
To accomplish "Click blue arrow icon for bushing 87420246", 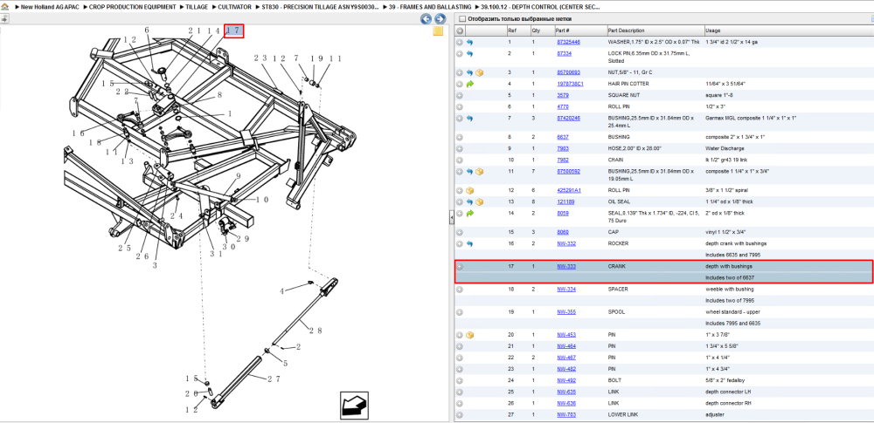I will [x=469, y=119].
